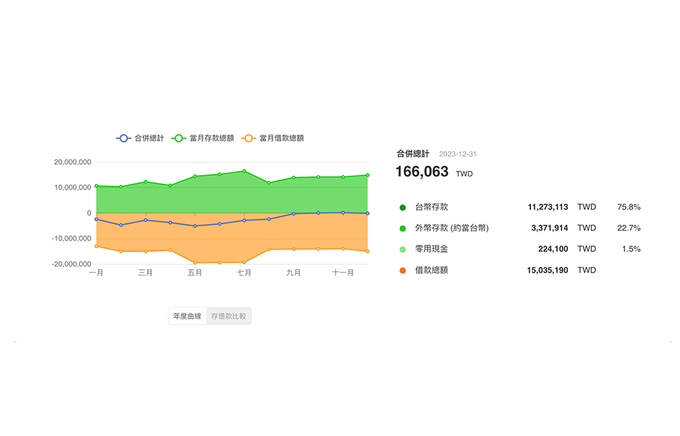This screenshot has height=436, width=680.
Task: Click the blue total data point at 九月
Action: [x=293, y=214]
